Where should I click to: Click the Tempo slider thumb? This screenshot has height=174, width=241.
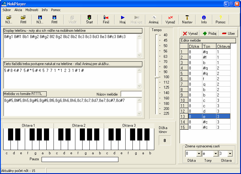[x=157, y=77]
